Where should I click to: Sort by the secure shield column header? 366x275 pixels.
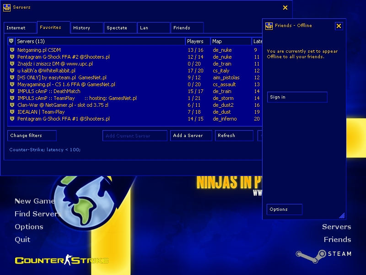tap(11, 41)
